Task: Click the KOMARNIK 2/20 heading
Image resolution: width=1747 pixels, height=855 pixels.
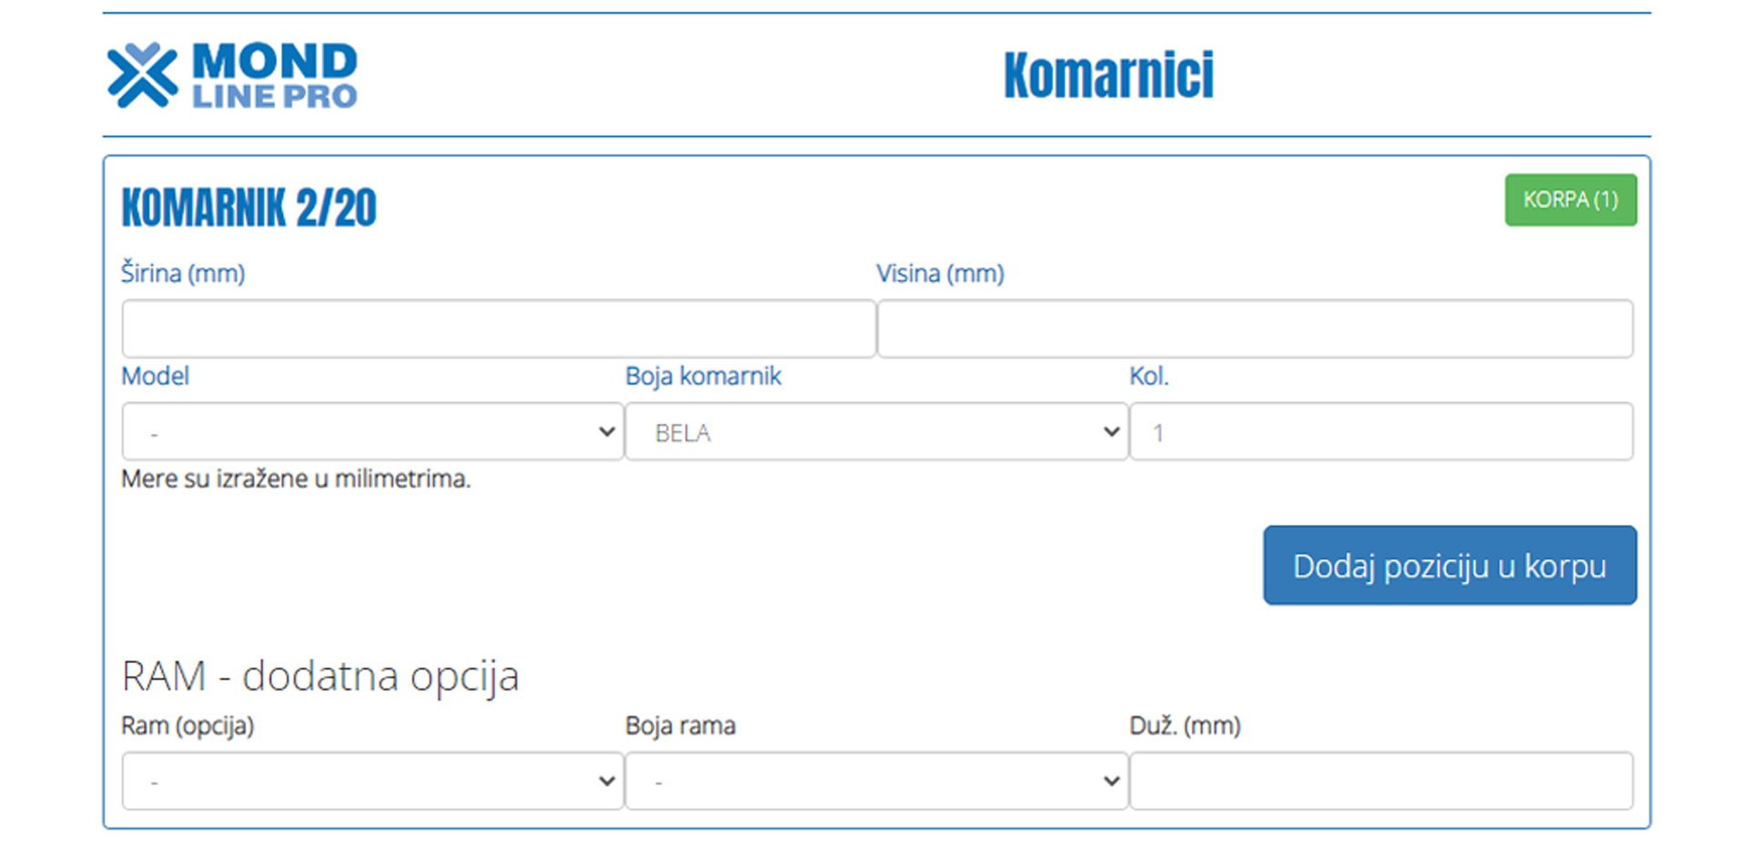Action: 248,207
